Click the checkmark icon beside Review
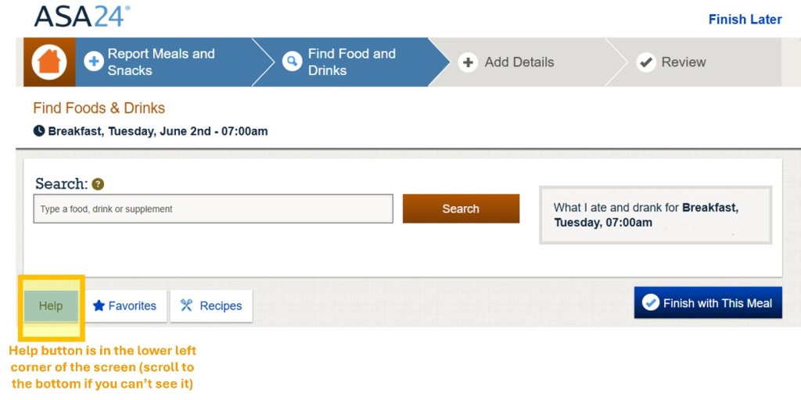Screen dimensions: 801x400 pyautogui.click(x=646, y=62)
